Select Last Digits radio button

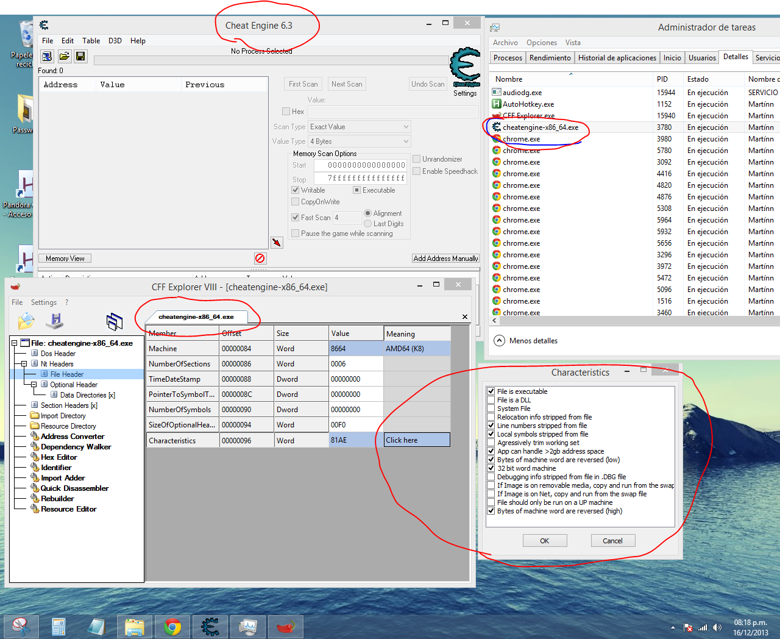(367, 224)
